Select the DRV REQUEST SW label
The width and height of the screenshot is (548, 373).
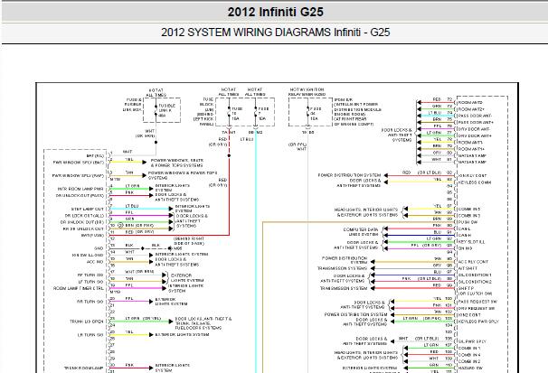coord(477,308)
